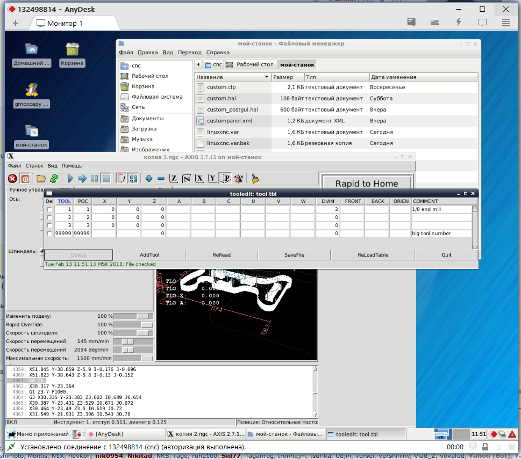Image resolution: width=521 pixels, height=459 pixels.
Task: Open Меню приложений on the taskbar
Action: (39, 434)
